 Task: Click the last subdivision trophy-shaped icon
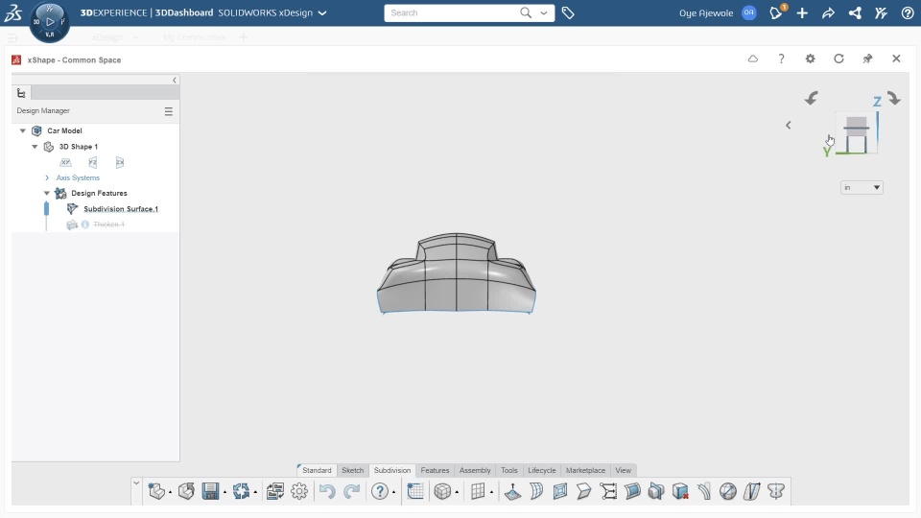pos(776,491)
